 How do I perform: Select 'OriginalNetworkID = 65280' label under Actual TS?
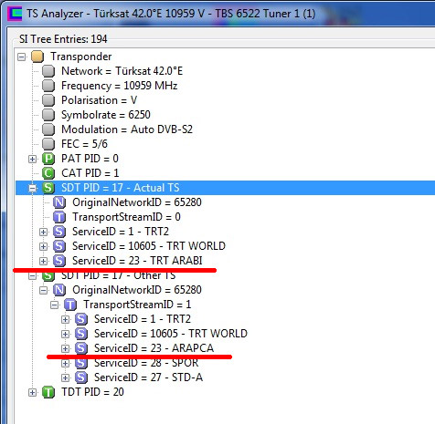137,202
